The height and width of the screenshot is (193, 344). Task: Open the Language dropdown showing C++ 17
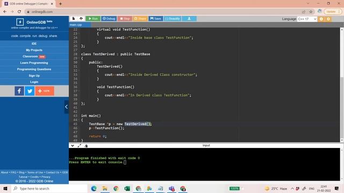tap(307, 19)
